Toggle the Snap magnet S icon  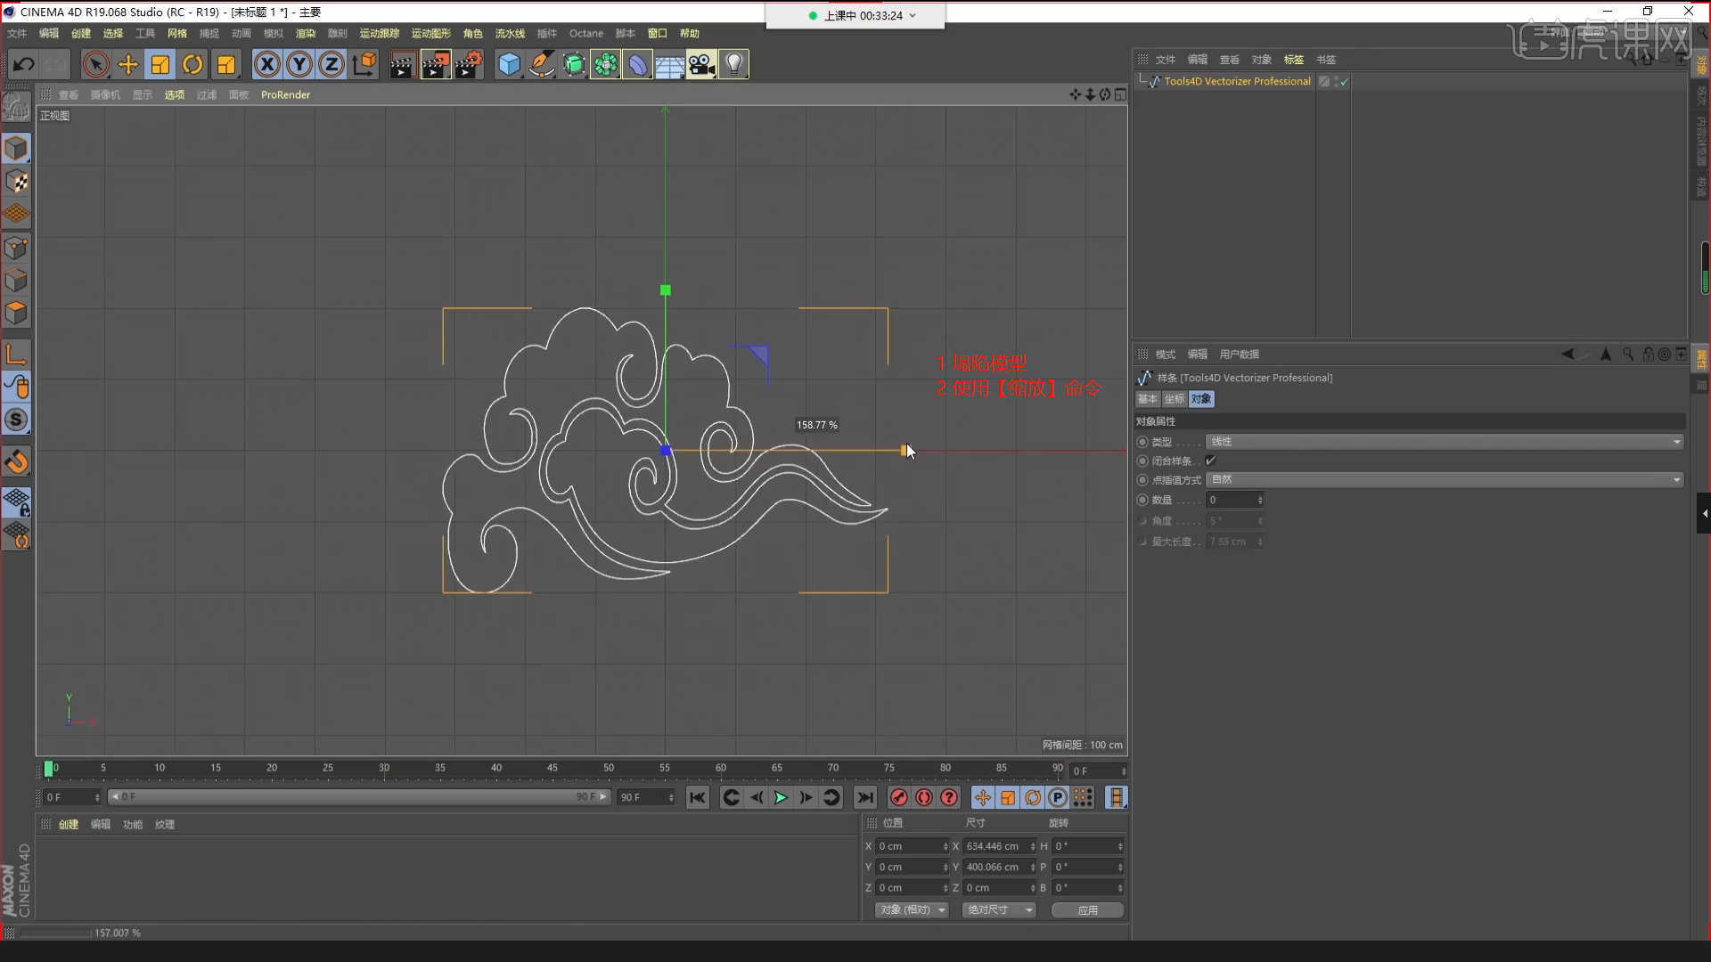tap(16, 420)
